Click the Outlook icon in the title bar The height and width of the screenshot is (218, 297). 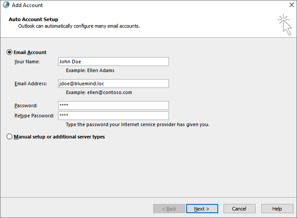(6, 5)
